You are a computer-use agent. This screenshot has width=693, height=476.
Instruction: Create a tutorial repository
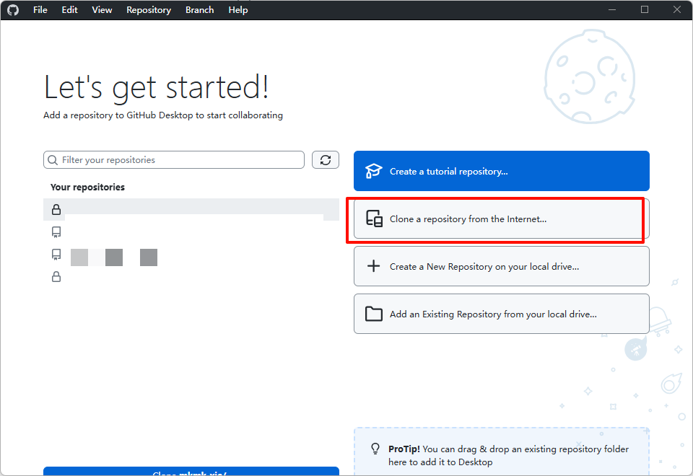[501, 171]
